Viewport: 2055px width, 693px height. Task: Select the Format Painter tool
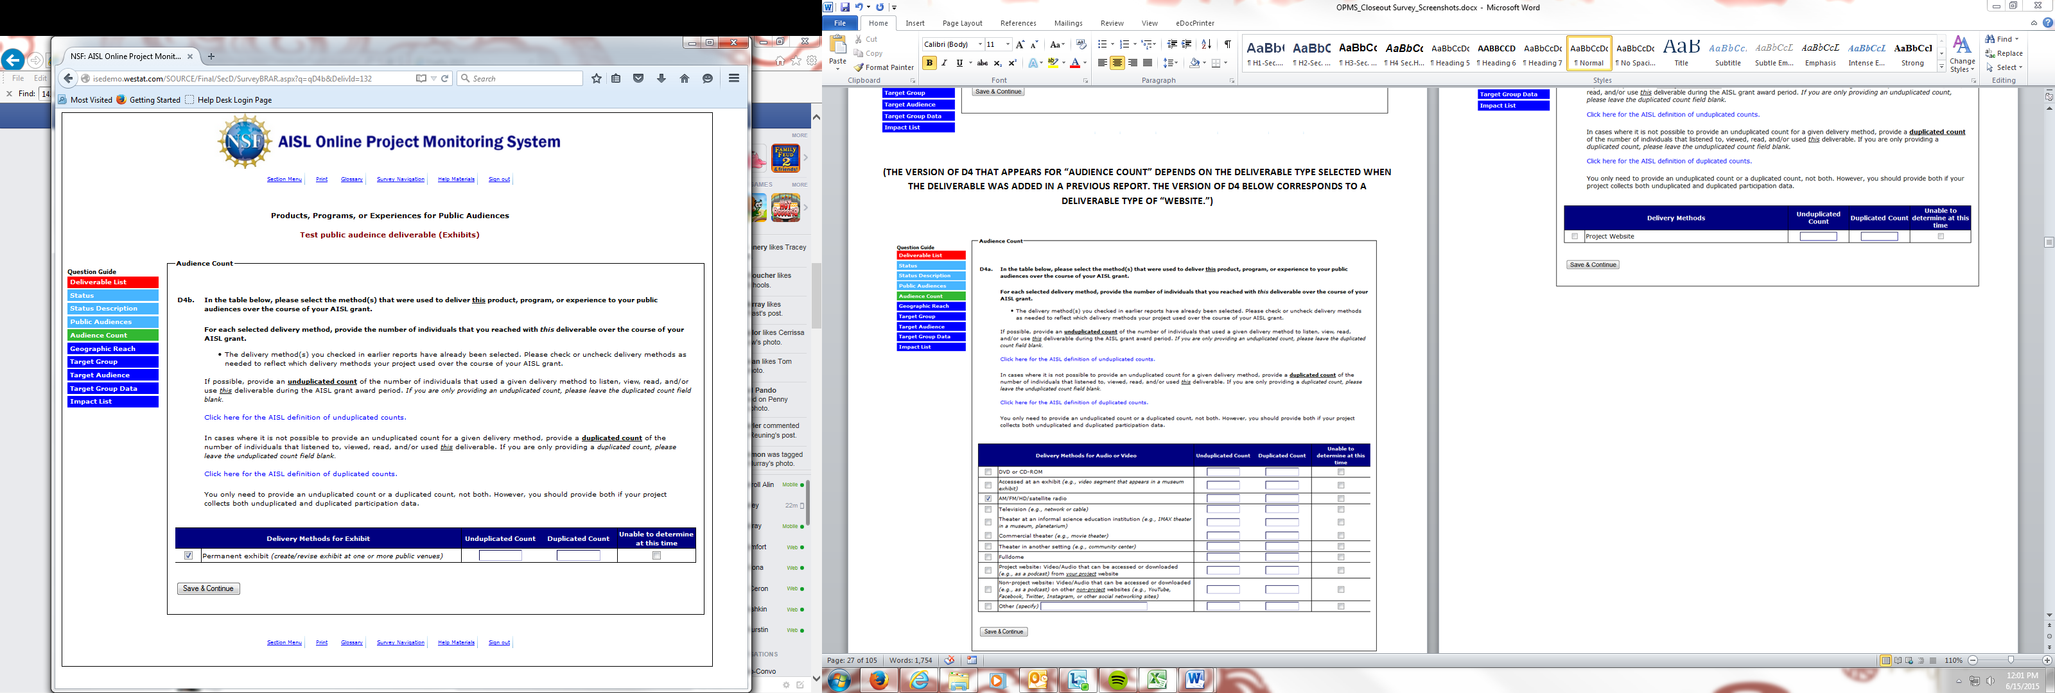[884, 68]
